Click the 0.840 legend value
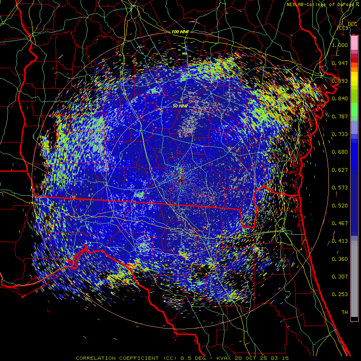This screenshot has width=361, height=361. pos(340,99)
